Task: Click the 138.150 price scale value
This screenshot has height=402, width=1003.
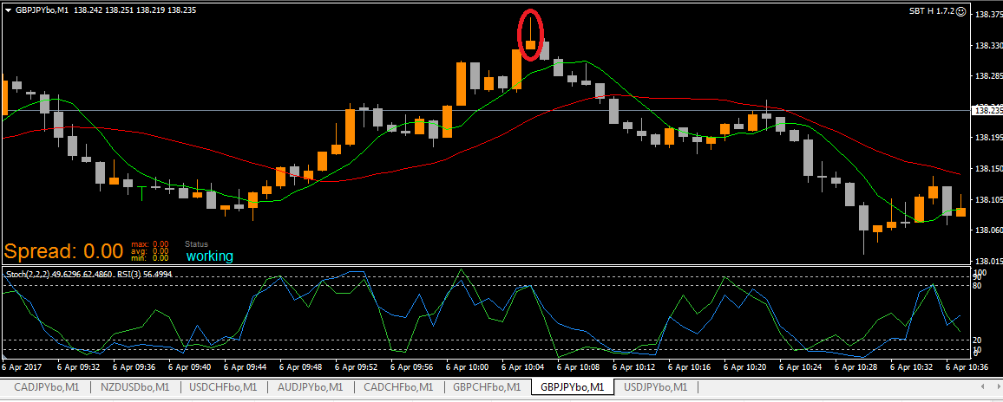Action: click(987, 169)
